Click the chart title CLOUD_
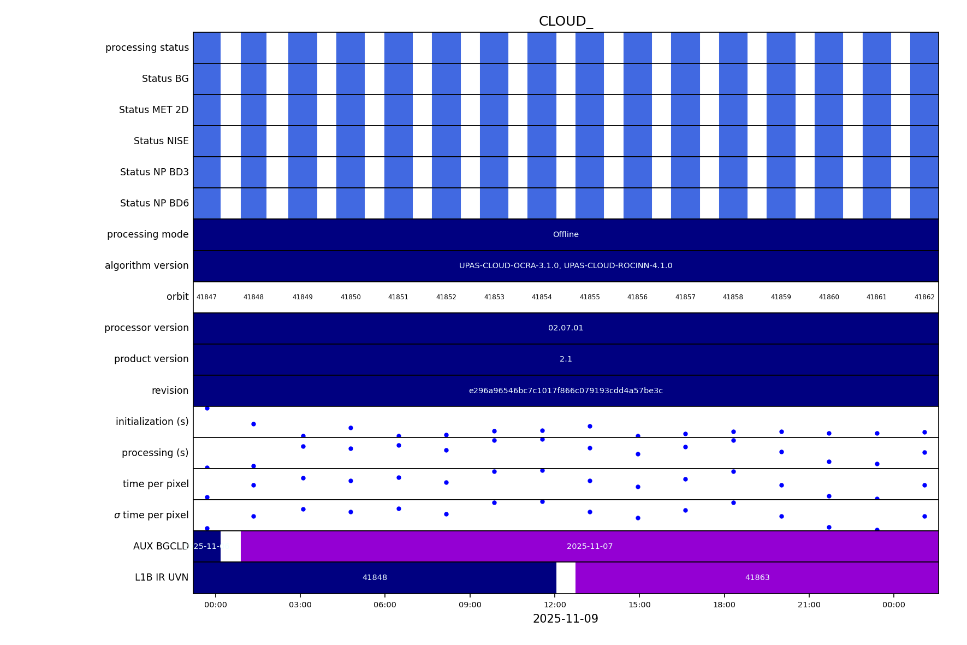 tap(565, 22)
